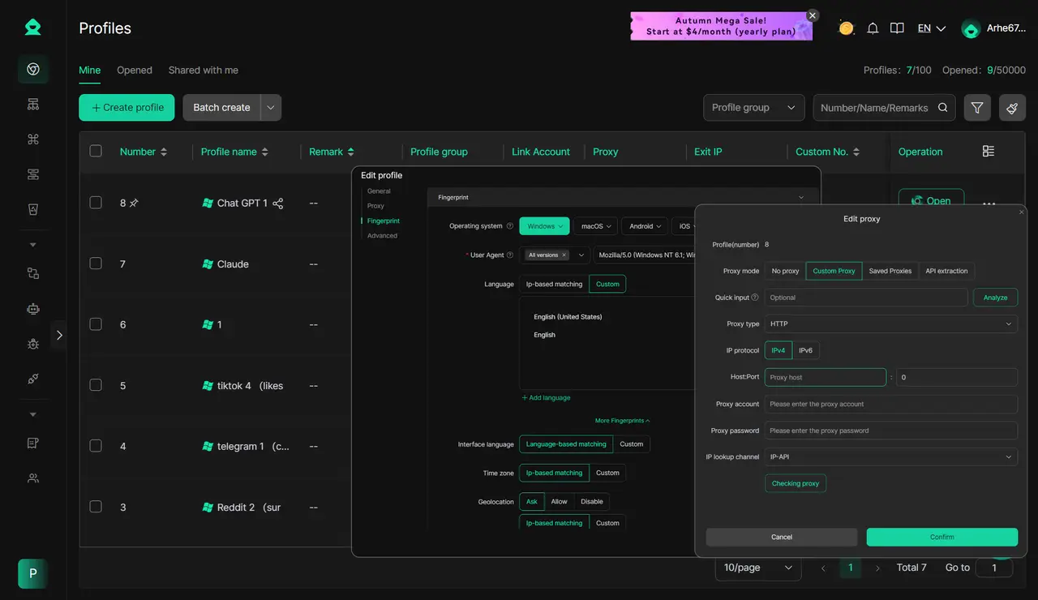The height and width of the screenshot is (600, 1038).
Task: Click the Checking proxy button
Action: click(795, 483)
